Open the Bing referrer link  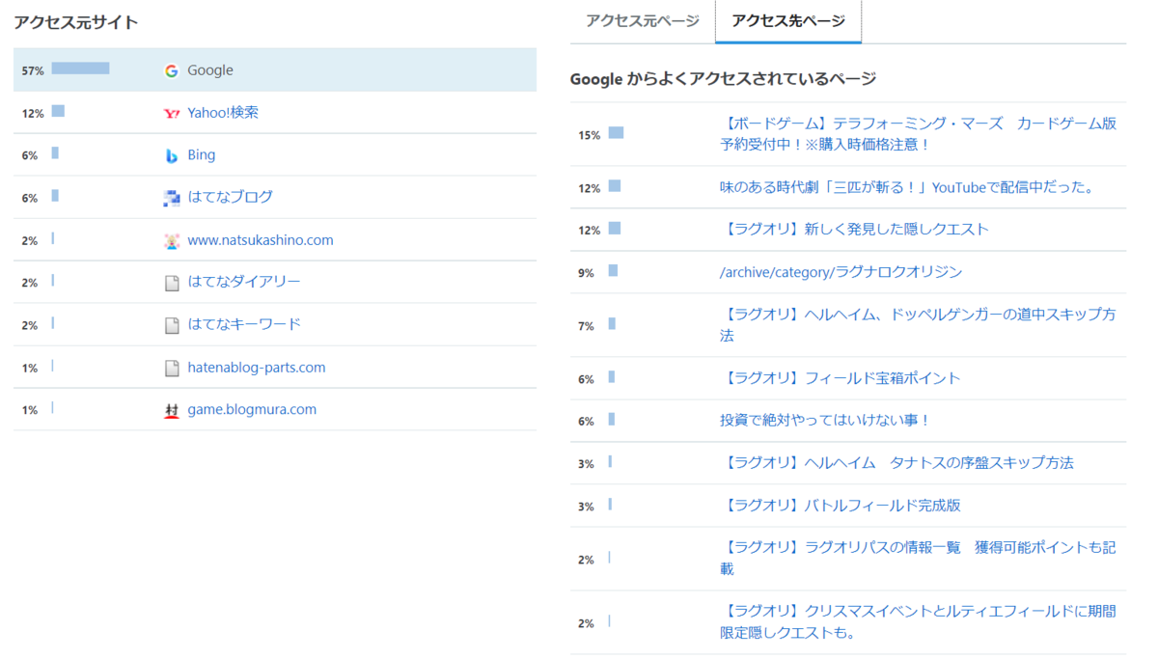[x=202, y=155]
